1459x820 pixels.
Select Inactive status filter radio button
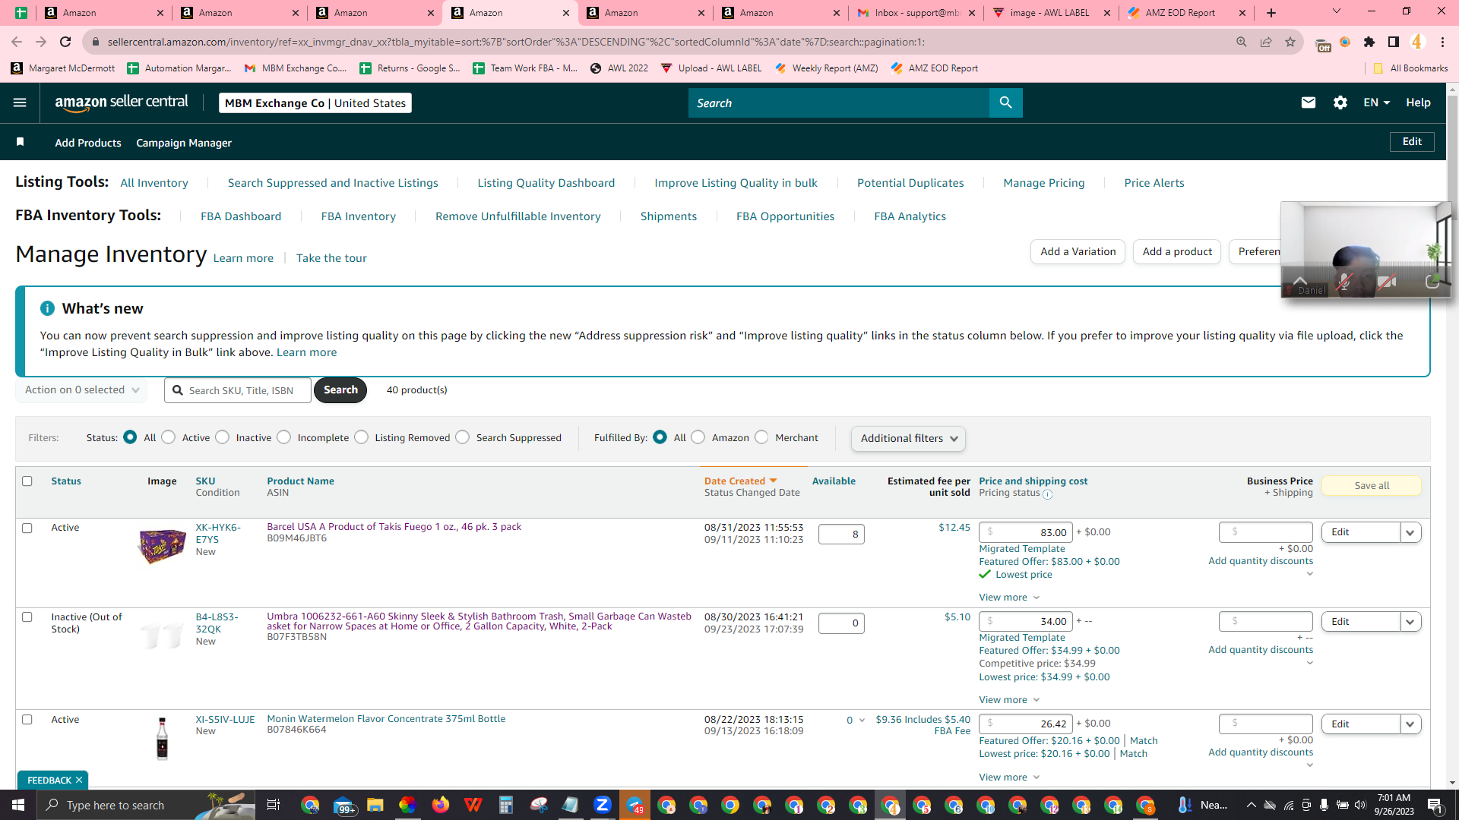(x=223, y=437)
